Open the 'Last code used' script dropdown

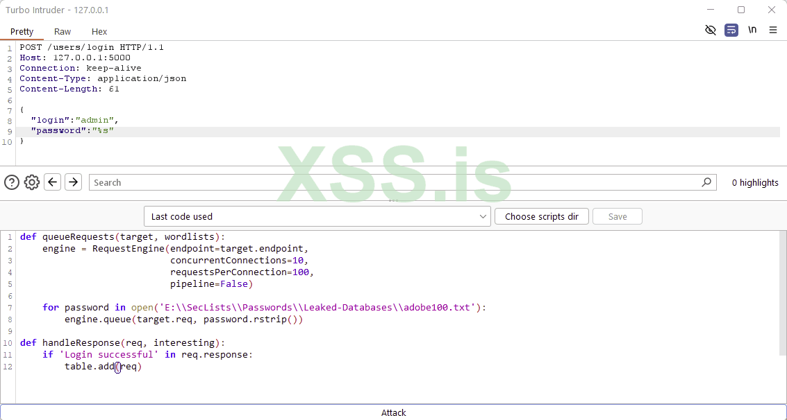tap(317, 216)
